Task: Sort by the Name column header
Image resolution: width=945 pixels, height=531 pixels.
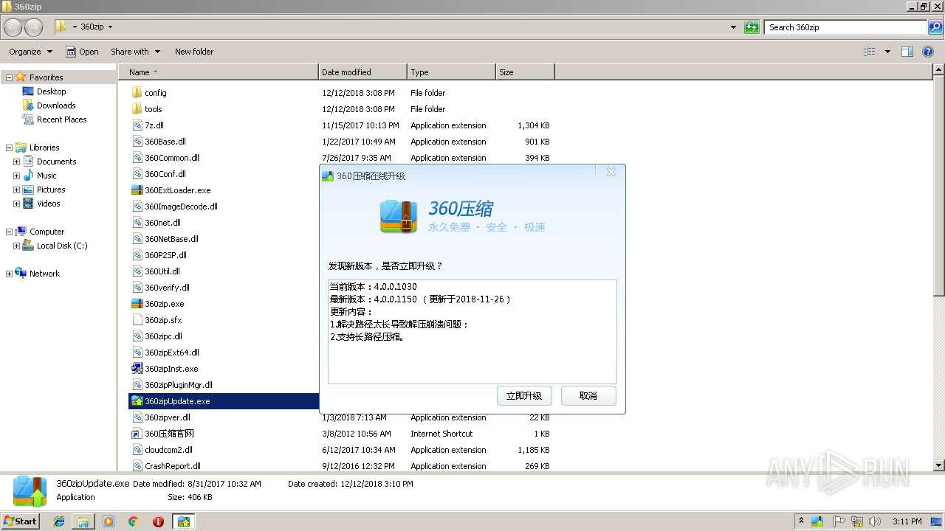Action: coord(219,72)
